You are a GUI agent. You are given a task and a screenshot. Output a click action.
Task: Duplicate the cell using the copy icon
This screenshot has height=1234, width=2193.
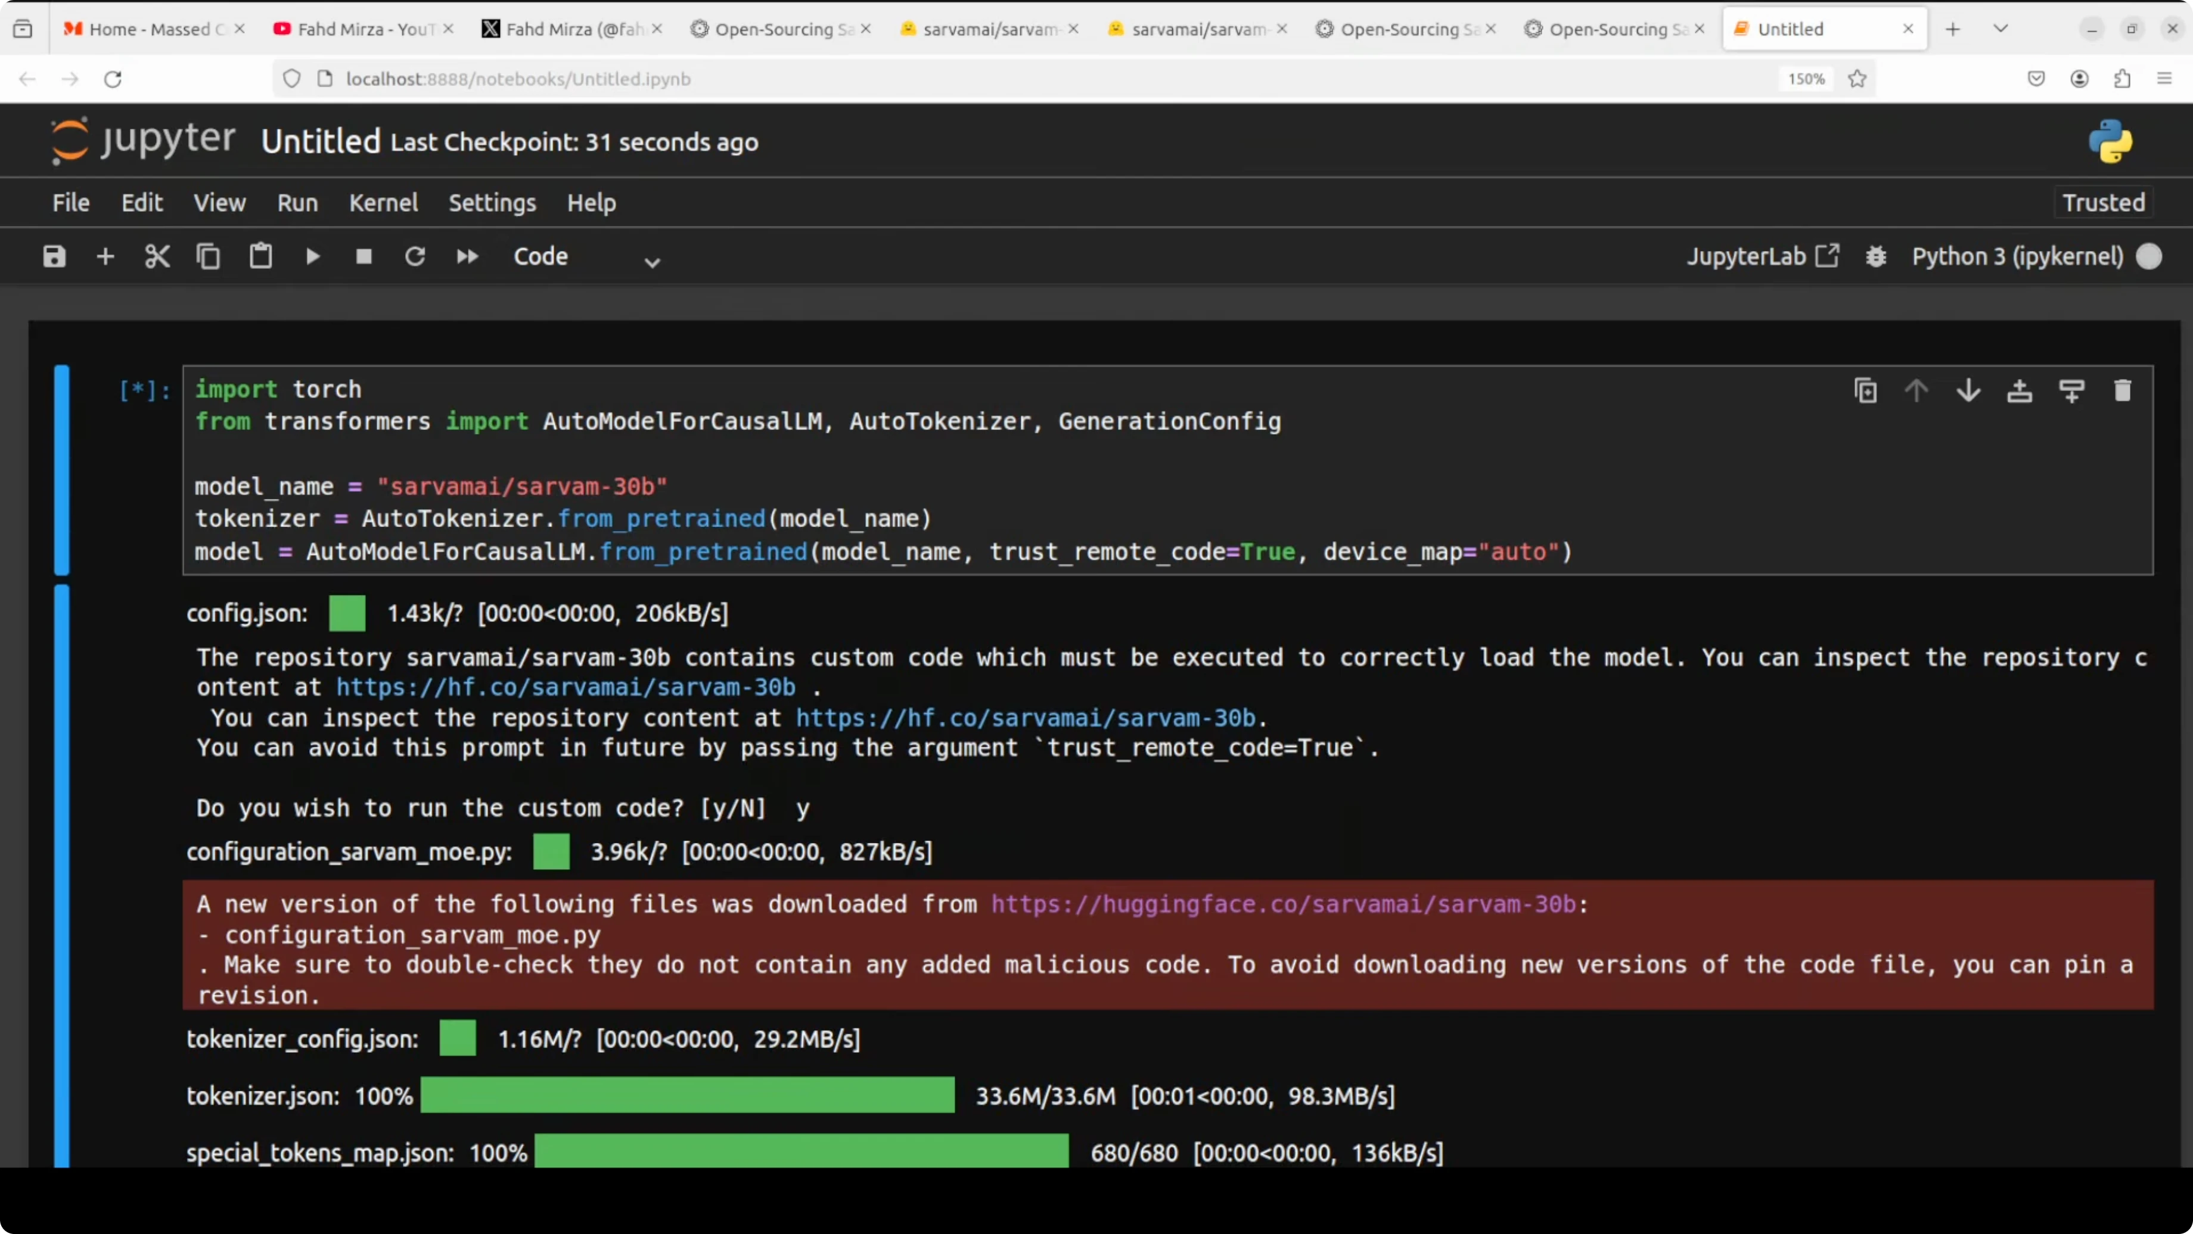tap(1865, 390)
